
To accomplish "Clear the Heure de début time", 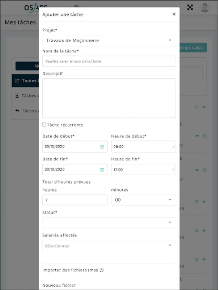I will point(173,147).
